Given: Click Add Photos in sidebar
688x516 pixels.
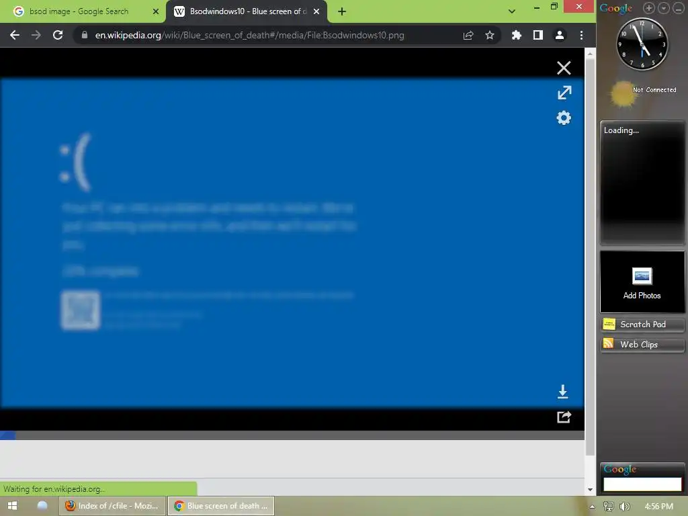Looking at the screenshot, I should point(642,282).
